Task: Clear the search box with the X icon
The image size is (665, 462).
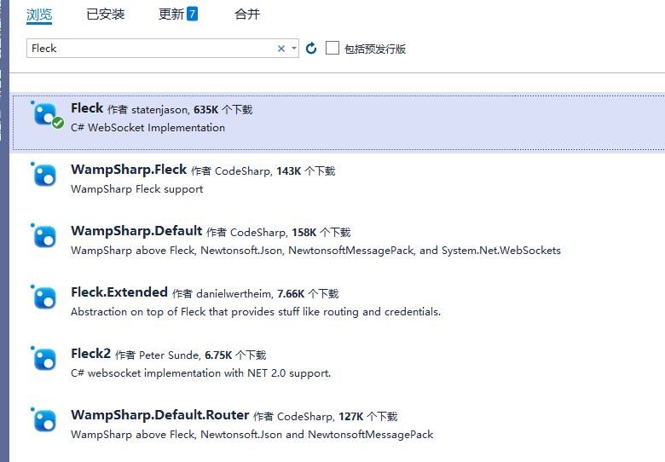Action: point(280,49)
